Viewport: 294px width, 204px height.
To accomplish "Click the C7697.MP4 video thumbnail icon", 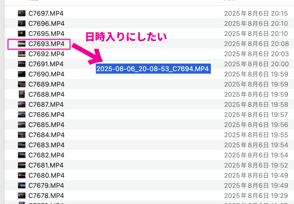I will [22, 13].
